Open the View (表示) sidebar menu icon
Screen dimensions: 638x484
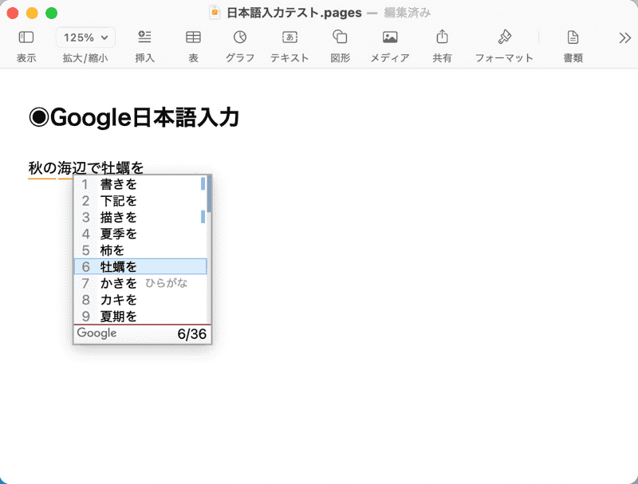[26, 37]
